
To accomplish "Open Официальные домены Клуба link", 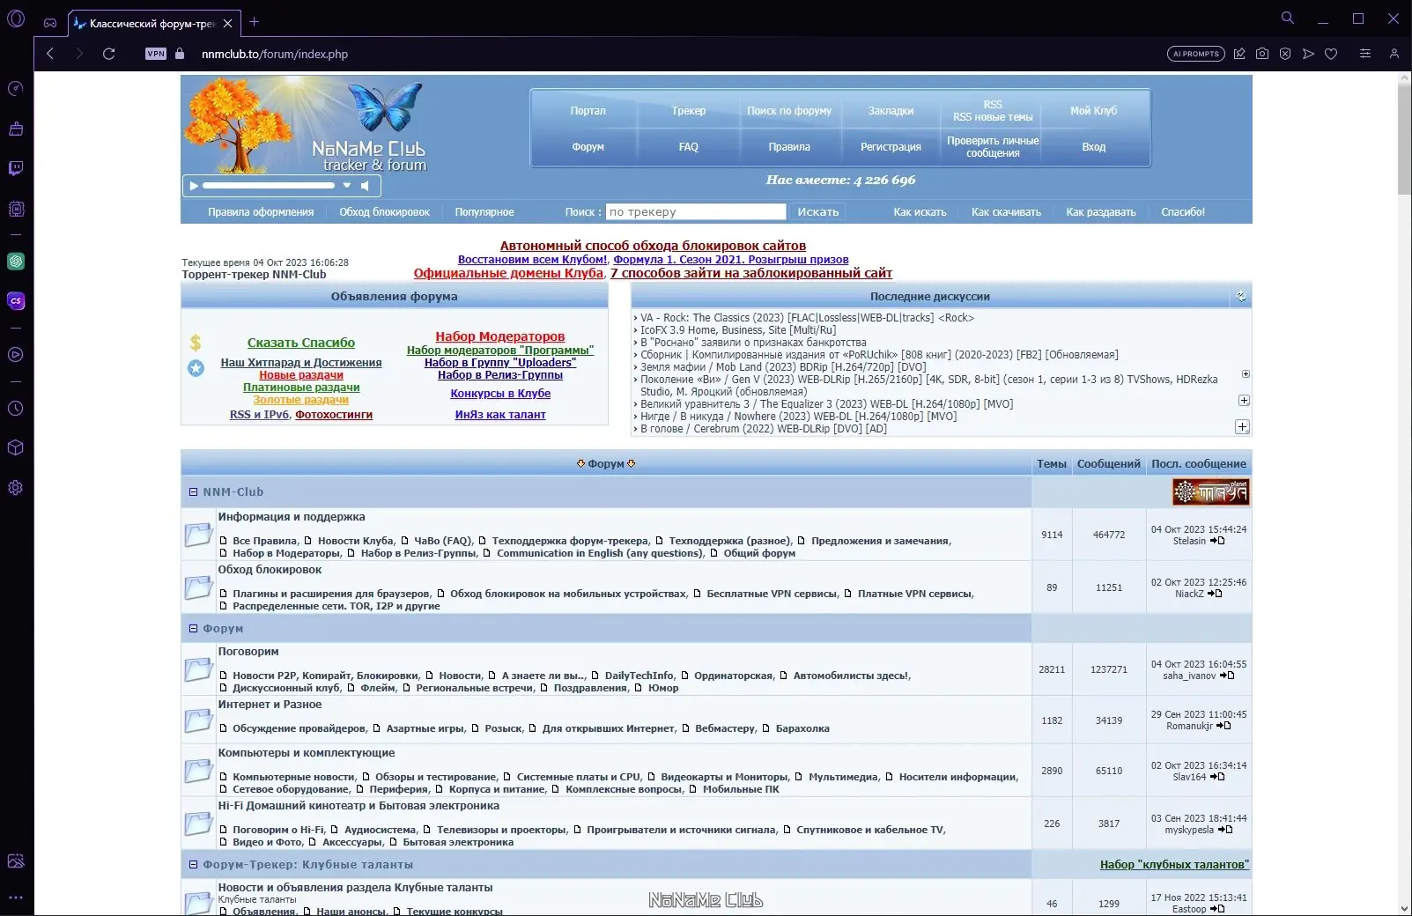I will click(x=508, y=273).
